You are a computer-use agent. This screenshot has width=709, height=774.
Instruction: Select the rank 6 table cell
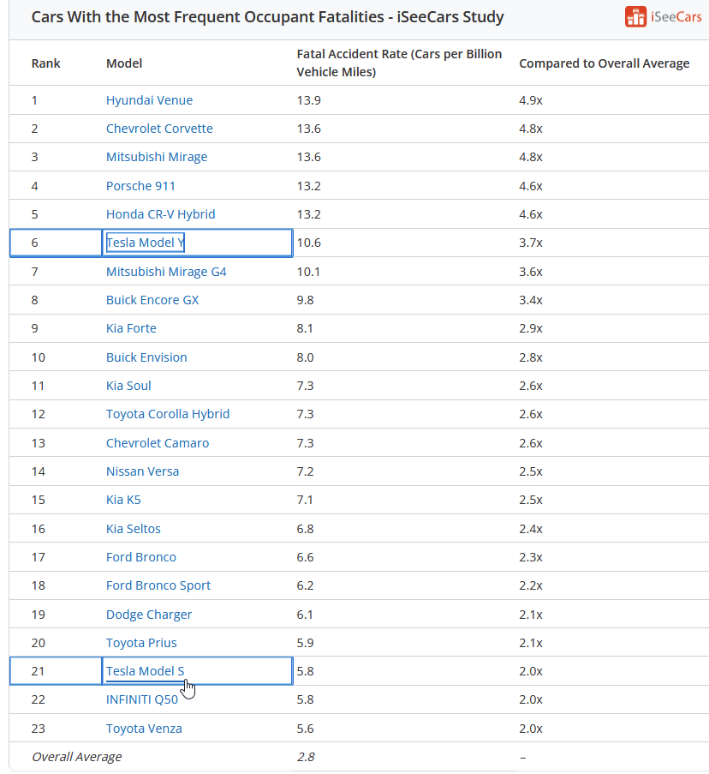[x=56, y=243]
